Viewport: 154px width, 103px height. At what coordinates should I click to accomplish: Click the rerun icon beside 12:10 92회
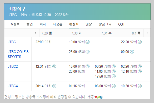pyautogui.click(x=140, y=71)
